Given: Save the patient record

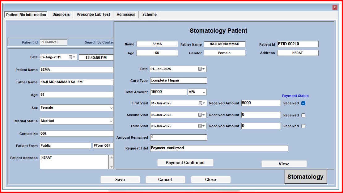Looking at the screenshot, I should (120, 179).
